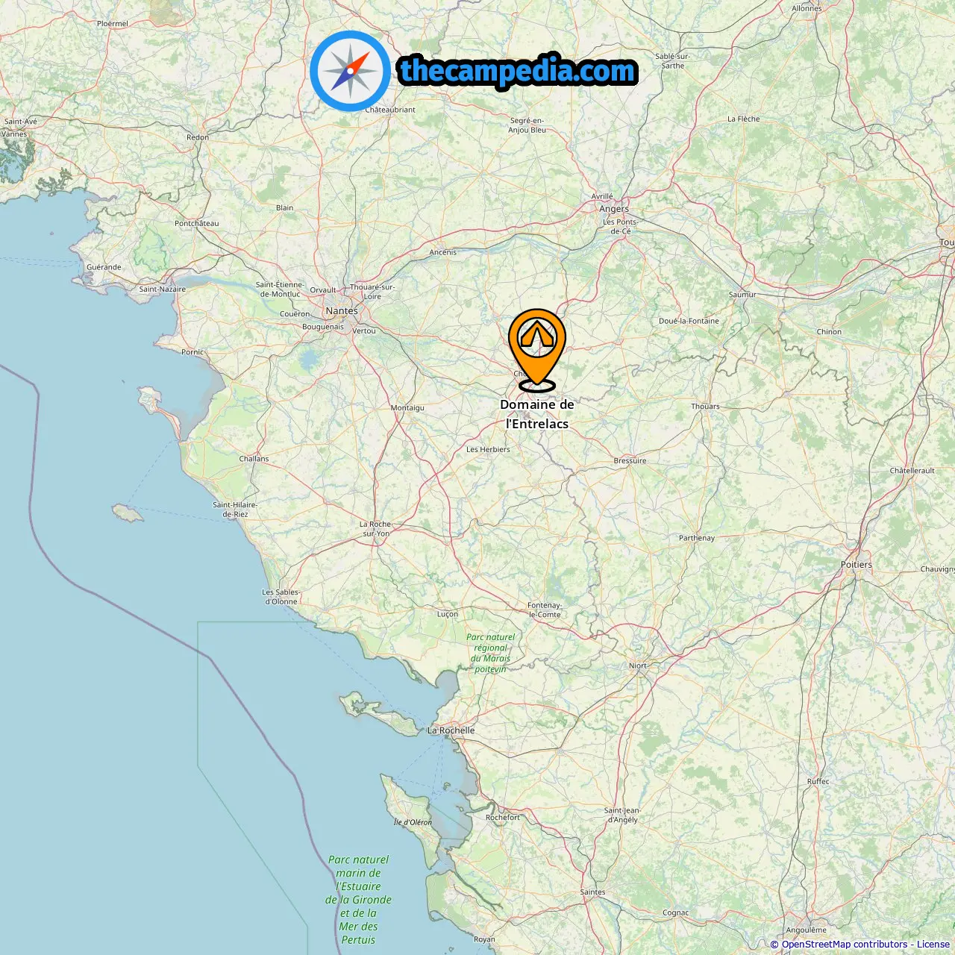
Task: Click the Les Sables-d'Olonne label
Action: (x=281, y=597)
